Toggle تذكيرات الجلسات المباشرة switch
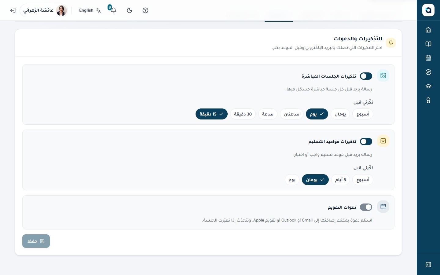The width and height of the screenshot is (440, 275). click(x=366, y=76)
